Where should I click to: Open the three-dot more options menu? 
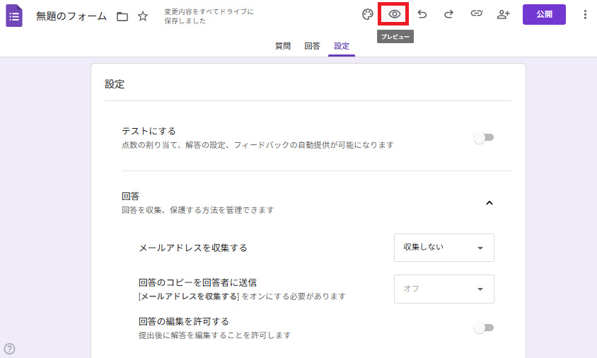coord(584,14)
